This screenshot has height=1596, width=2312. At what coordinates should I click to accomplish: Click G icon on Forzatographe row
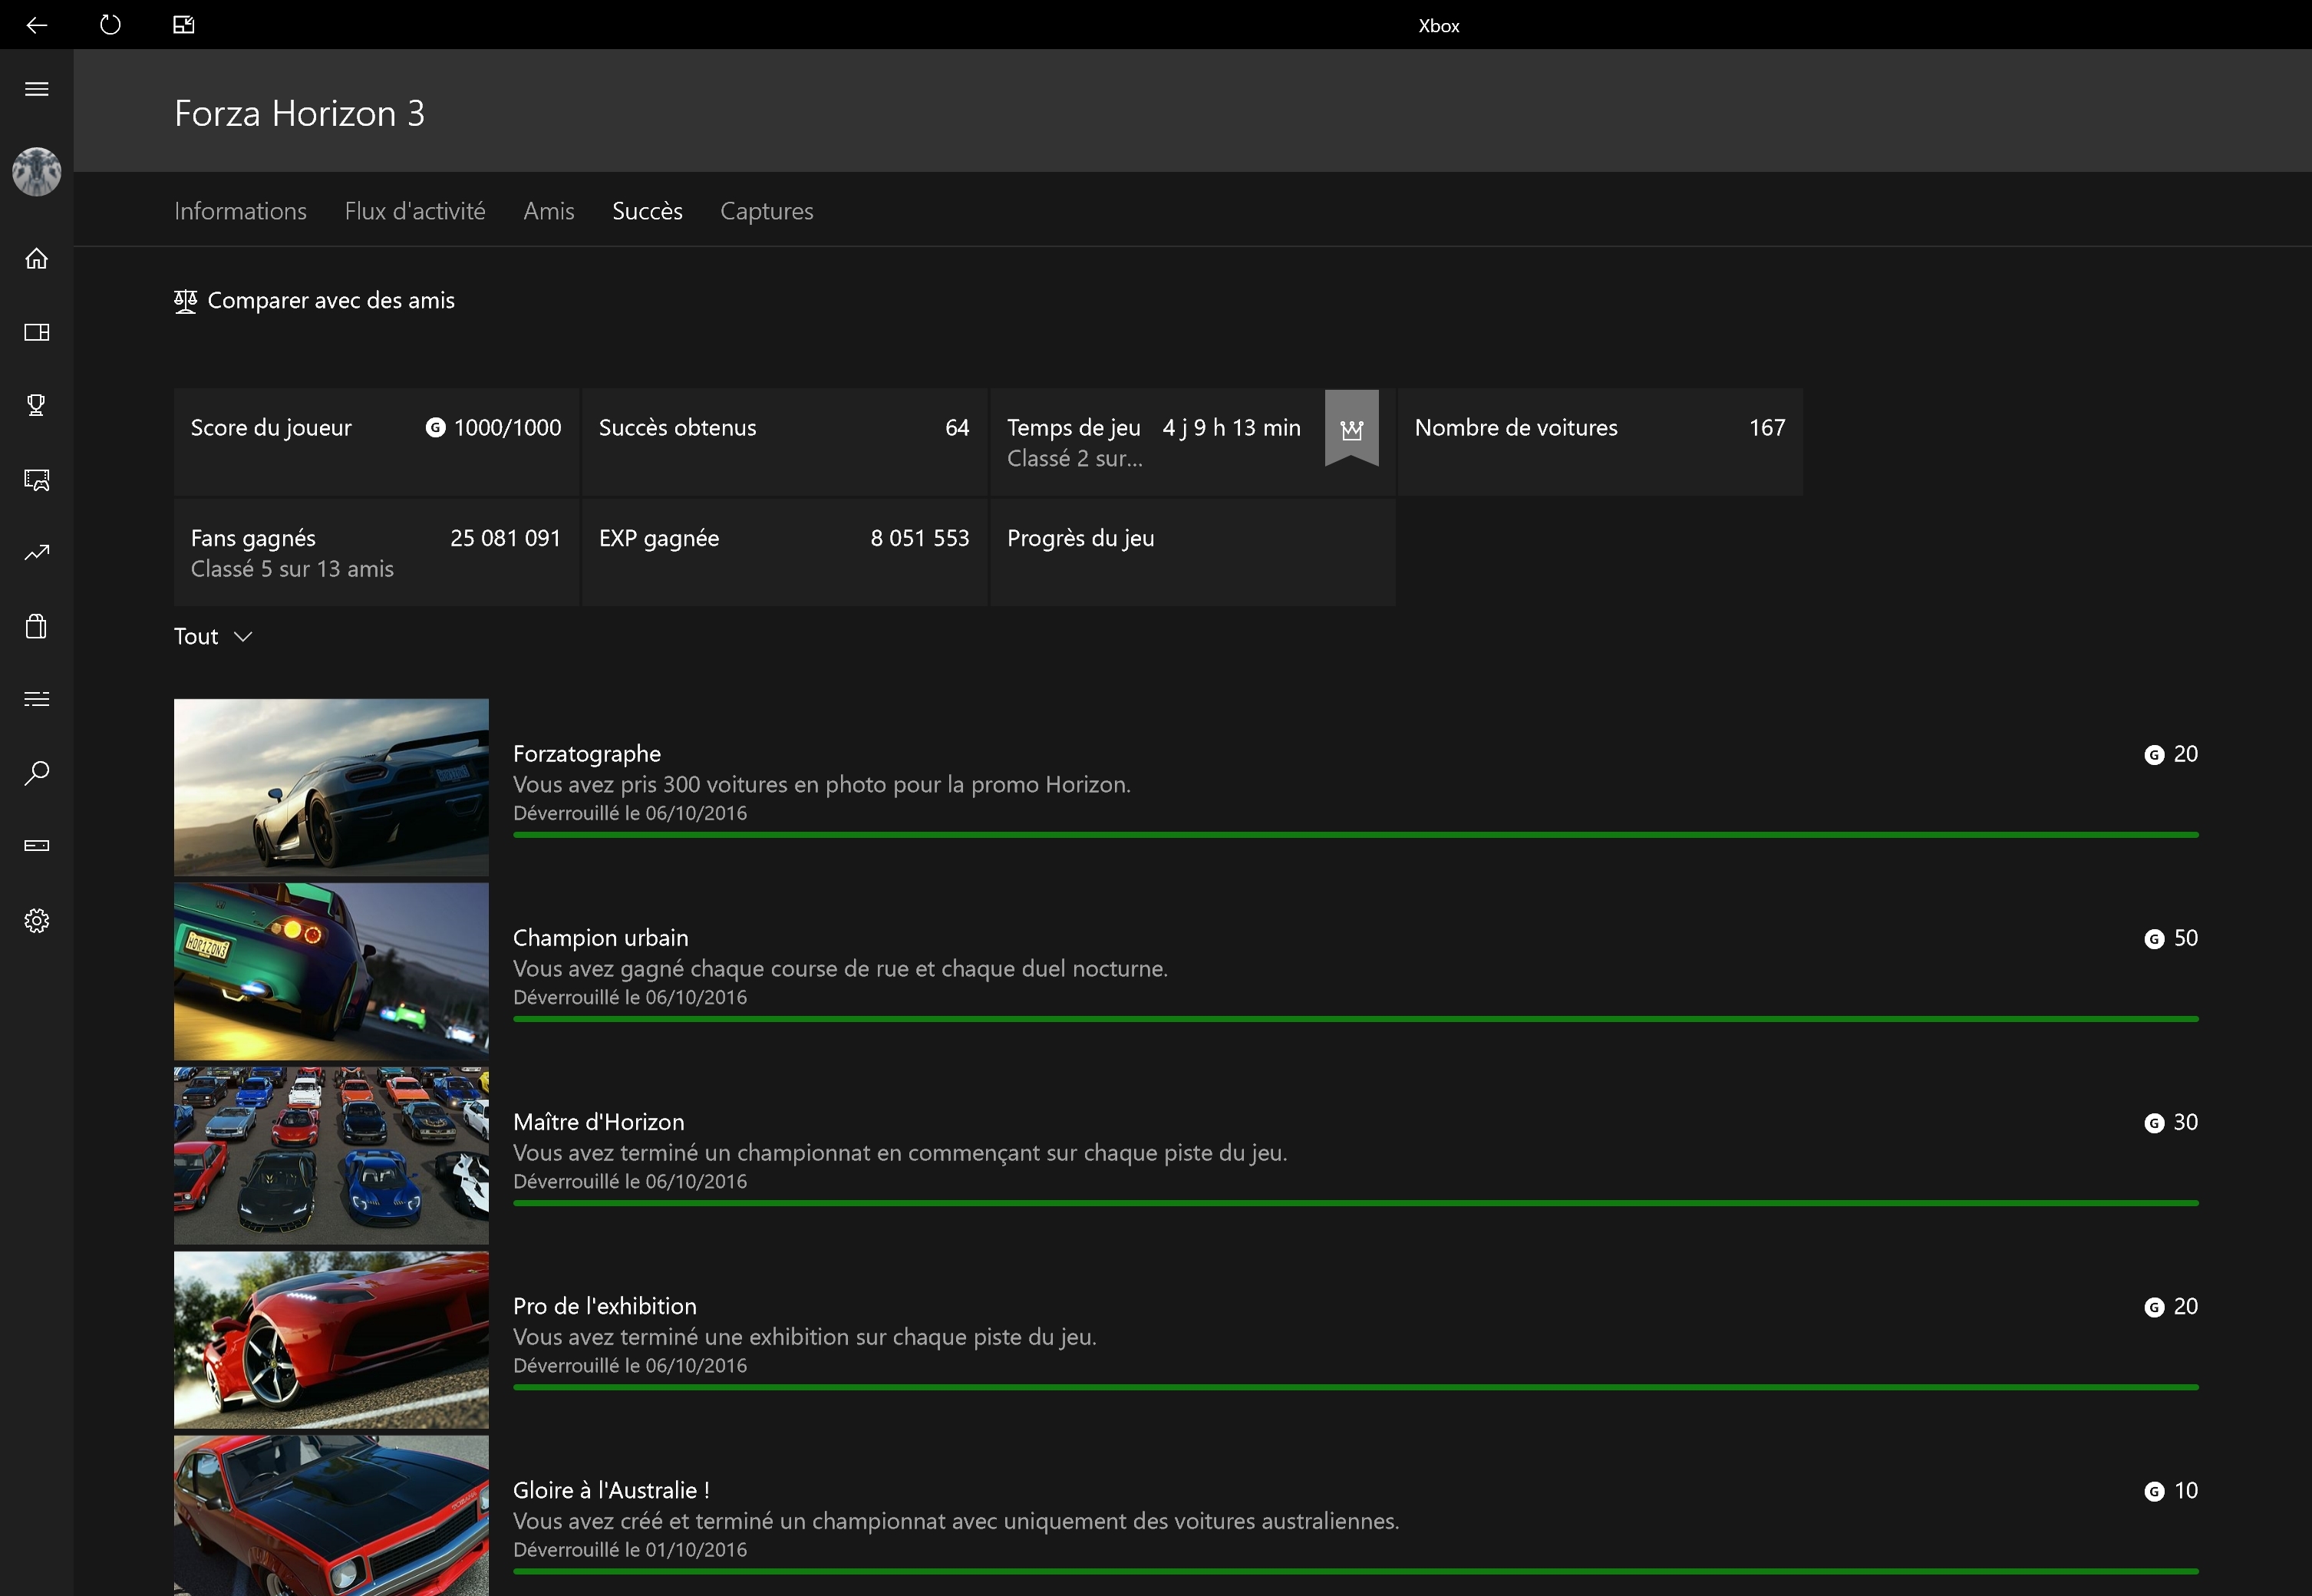point(2154,755)
